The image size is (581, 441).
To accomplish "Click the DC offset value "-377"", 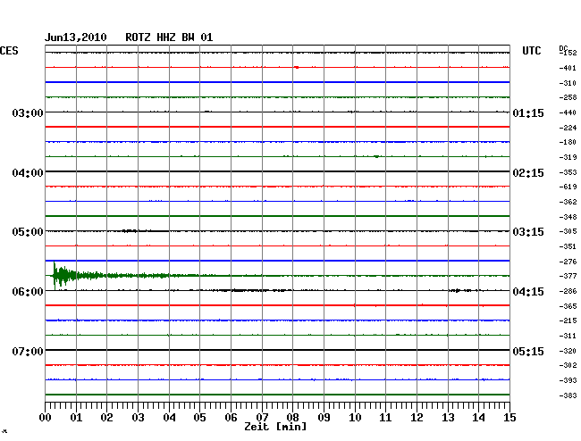I will (568, 276).
